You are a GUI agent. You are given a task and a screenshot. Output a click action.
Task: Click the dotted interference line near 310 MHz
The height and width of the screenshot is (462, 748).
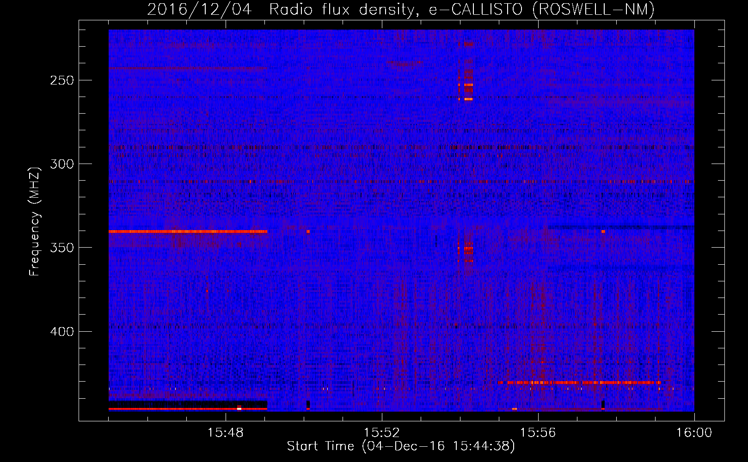pos(401,182)
